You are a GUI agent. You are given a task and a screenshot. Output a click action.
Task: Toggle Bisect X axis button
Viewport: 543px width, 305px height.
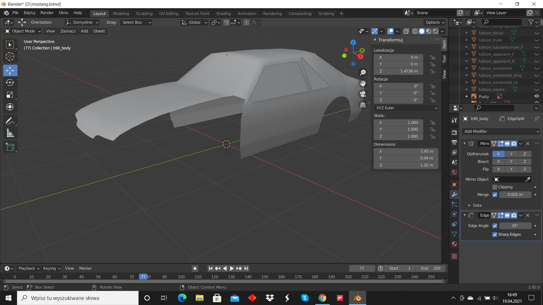pyautogui.click(x=498, y=162)
